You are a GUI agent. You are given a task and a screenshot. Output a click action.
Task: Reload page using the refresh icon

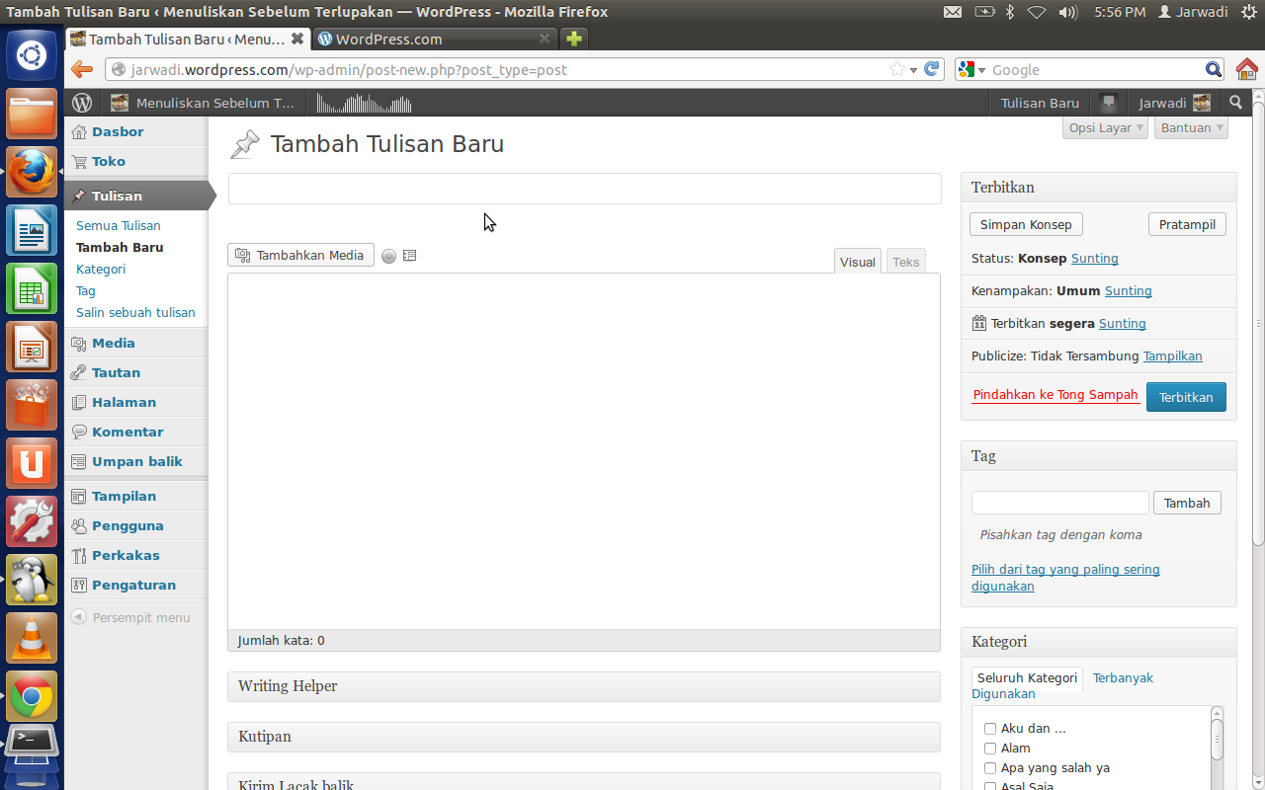(931, 69)
